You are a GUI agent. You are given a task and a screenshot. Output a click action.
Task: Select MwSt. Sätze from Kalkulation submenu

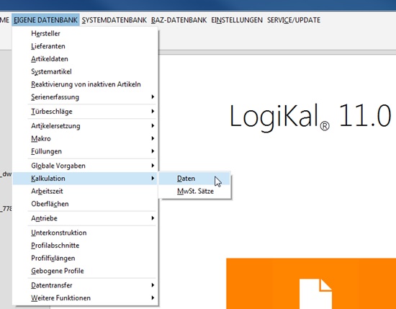click(194, 192)
